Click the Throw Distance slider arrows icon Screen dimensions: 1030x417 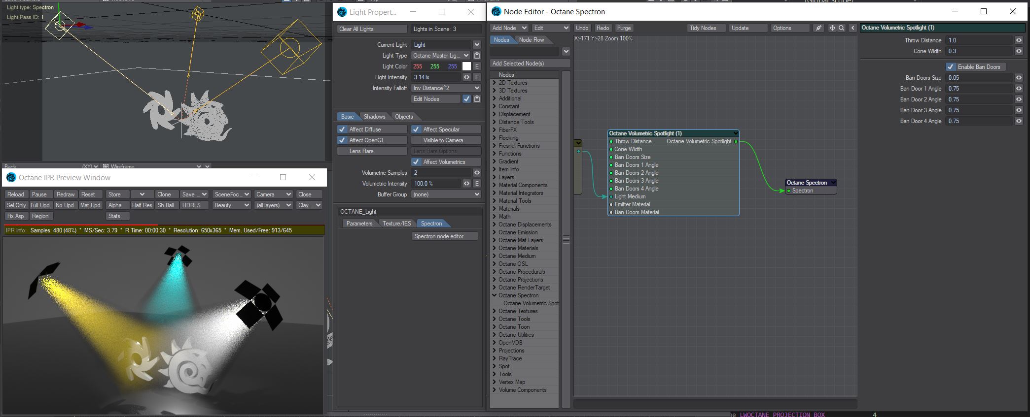coord(1019,40)
